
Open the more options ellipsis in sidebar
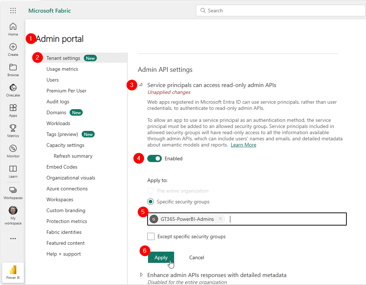coord(13,239)
